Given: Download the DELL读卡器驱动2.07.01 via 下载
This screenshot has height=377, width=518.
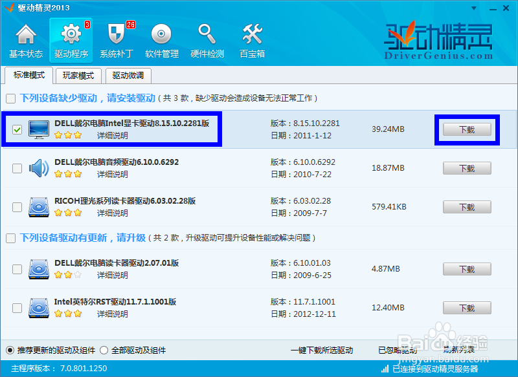Looking at the screenshot, I should tap(467, 269).
